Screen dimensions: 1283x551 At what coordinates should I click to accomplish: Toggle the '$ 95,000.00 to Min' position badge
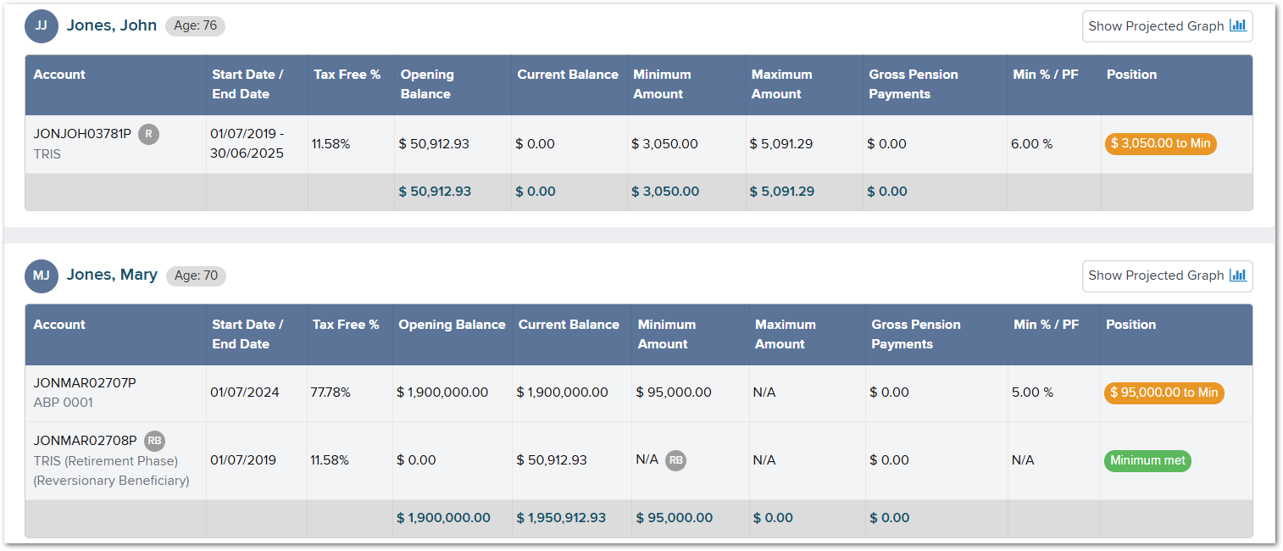pos(1164,392)
